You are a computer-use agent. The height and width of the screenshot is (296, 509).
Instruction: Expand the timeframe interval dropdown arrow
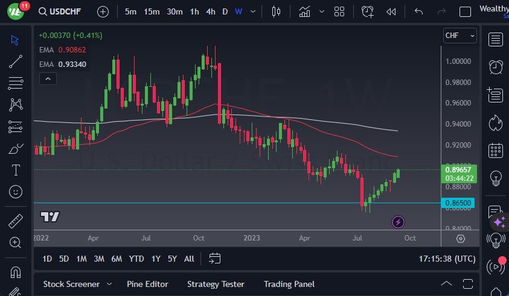point(252,11)
